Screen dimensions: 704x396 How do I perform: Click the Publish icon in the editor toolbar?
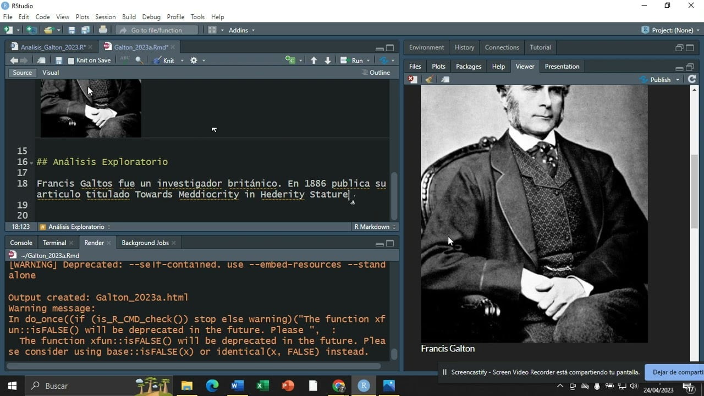point(384,61)
